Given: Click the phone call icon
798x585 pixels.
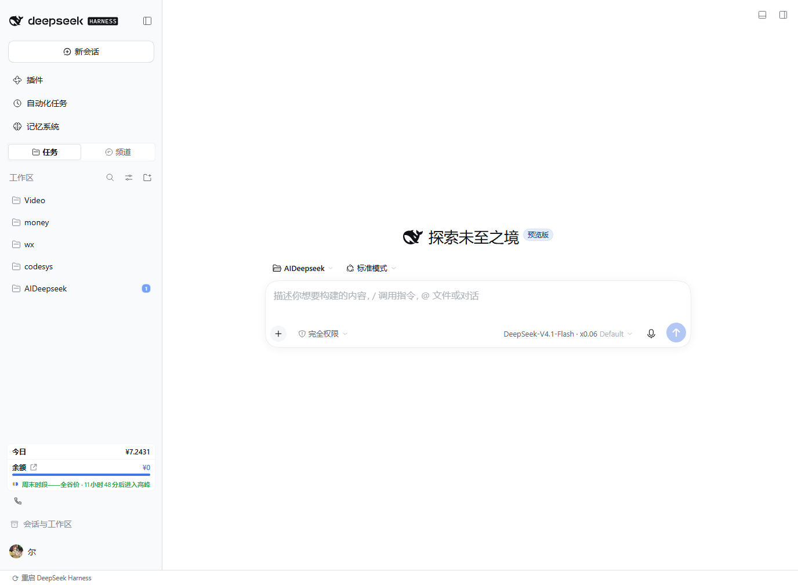Looking at the screenshot, I should (18, 501).
